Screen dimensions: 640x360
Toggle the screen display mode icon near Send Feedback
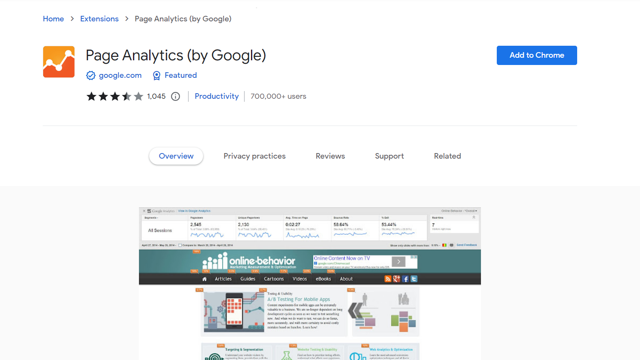pyautogui.click(x=451, y=244)
